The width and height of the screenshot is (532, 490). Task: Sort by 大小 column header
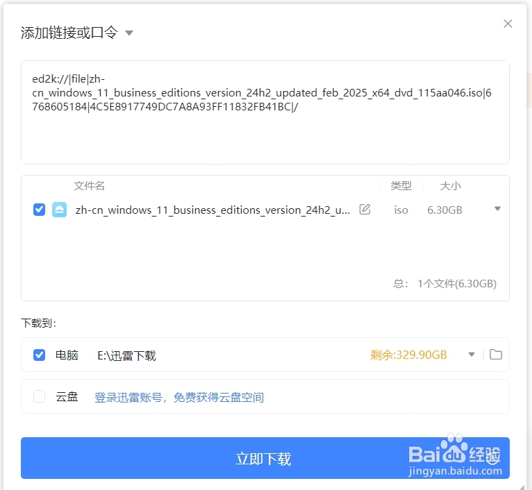450,186
